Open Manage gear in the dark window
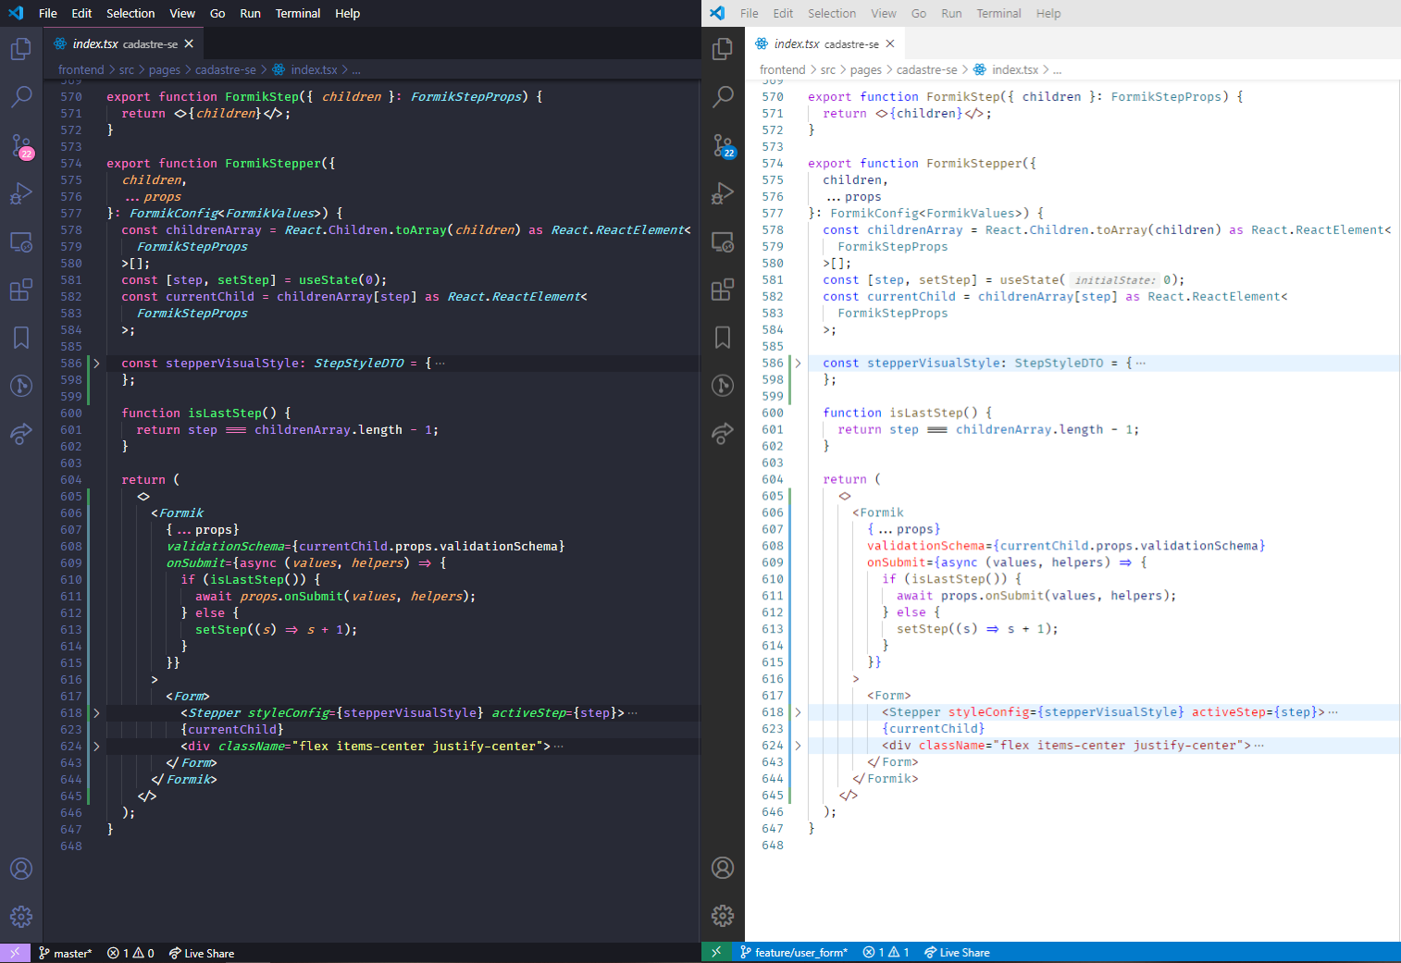This screenshot has height=963, width=1401. [x=21, y=916]
